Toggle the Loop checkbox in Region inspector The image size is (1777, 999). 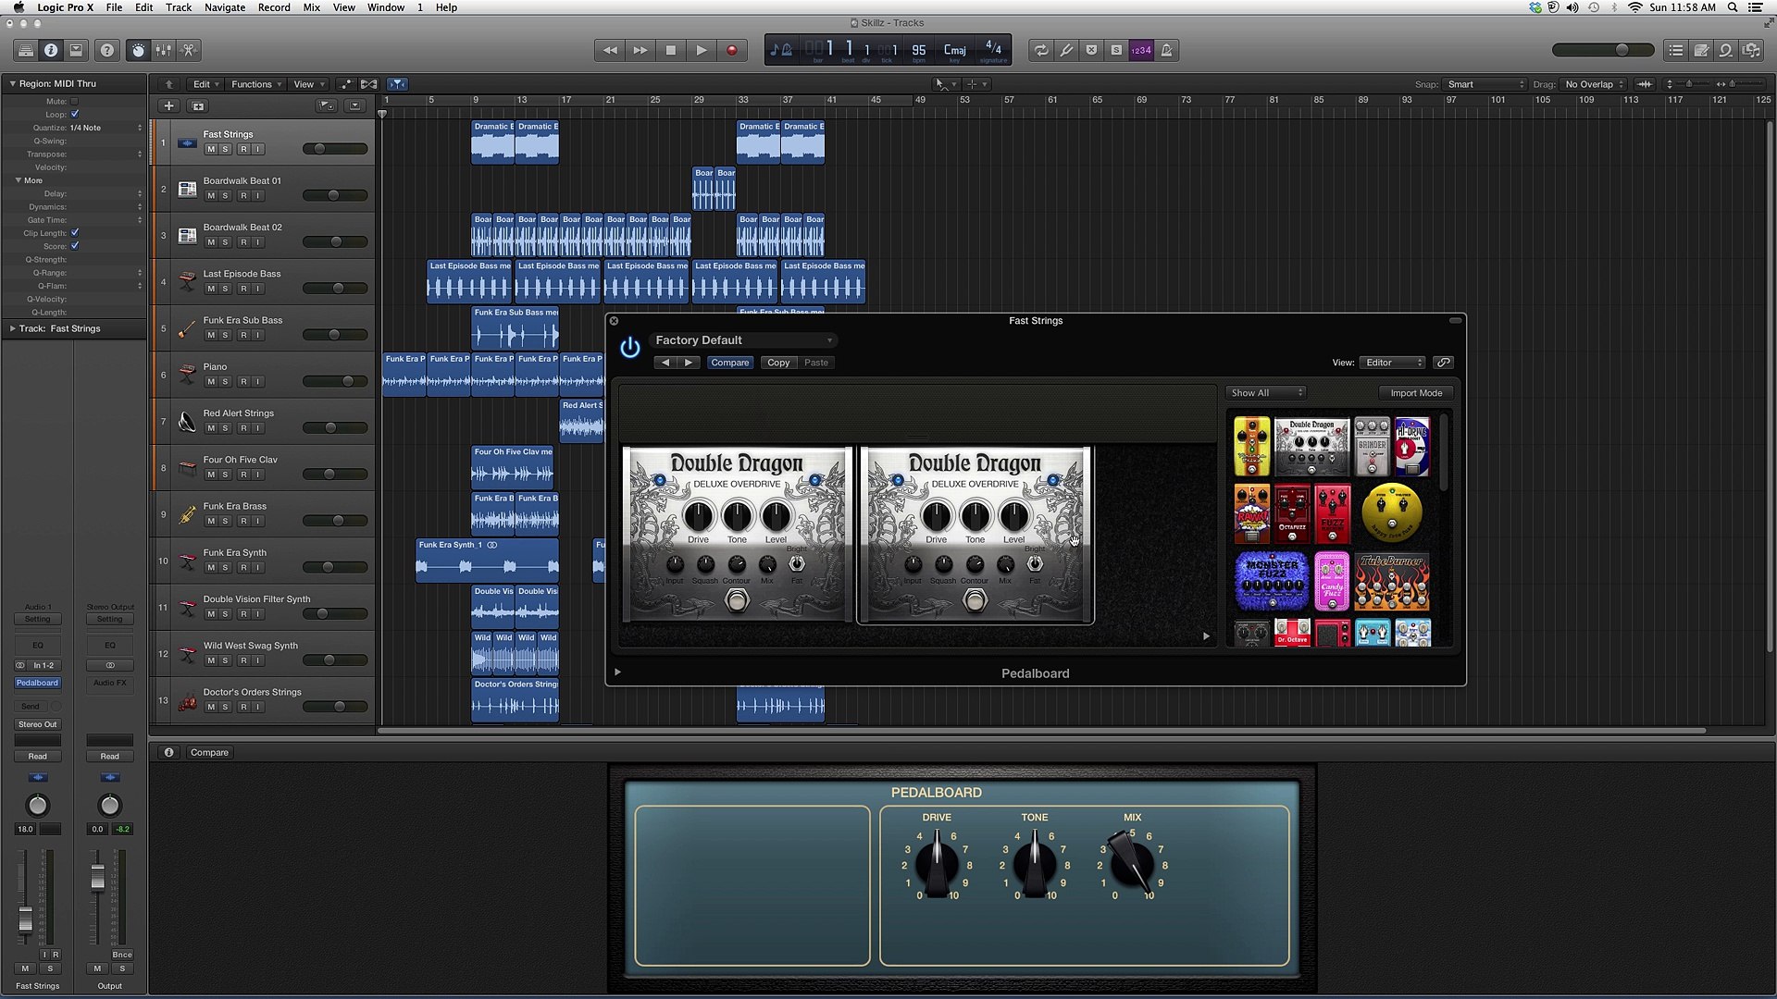pyautogui.click(x=75, y=114)
